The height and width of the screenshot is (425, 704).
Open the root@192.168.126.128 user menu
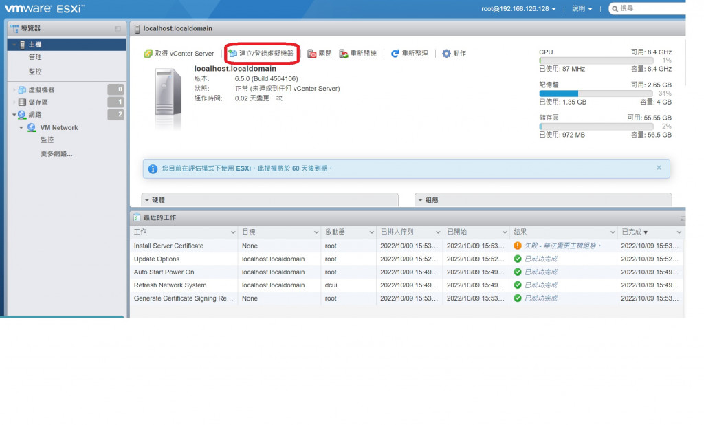click(x=518, y=8)
